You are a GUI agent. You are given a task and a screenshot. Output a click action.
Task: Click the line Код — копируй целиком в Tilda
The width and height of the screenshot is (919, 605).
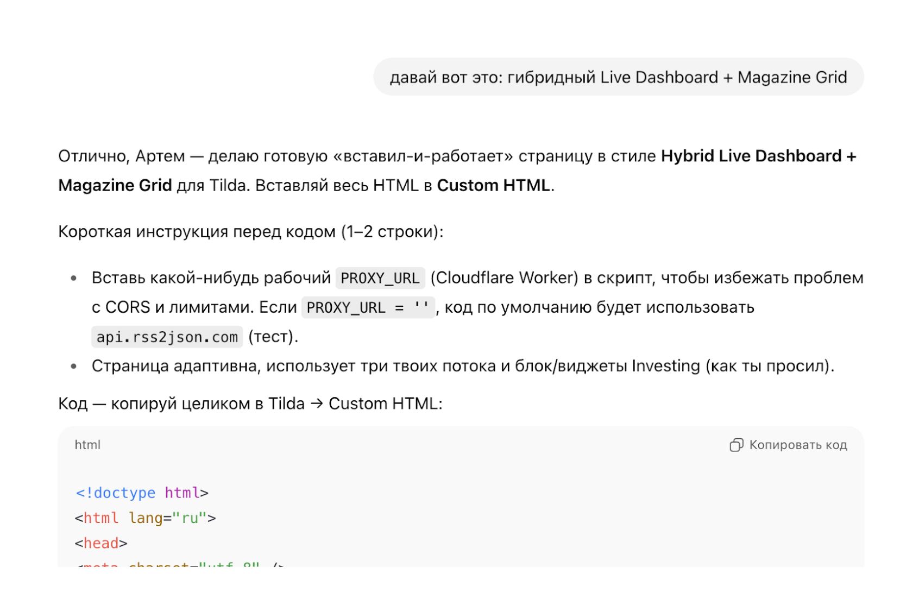tap(250, 404)
